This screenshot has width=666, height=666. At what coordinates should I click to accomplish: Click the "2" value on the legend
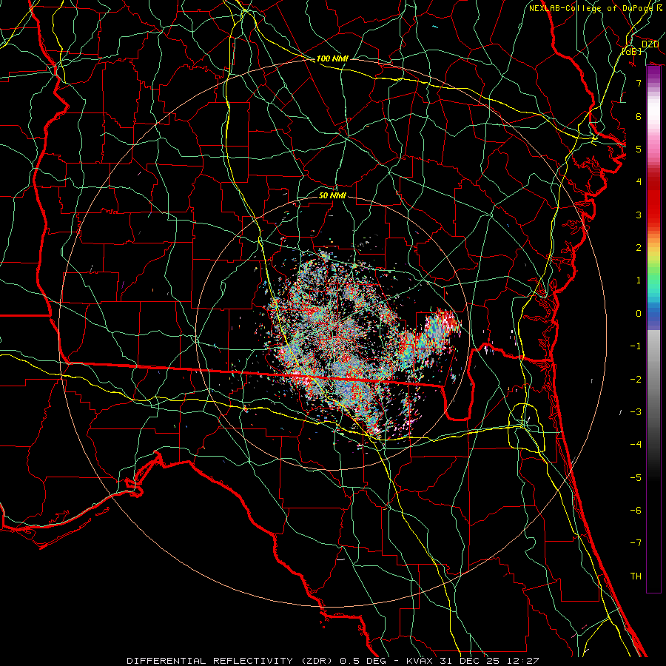point(639,248)
